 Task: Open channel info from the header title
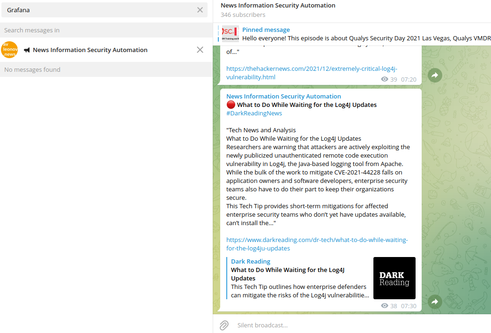click(x=278, y=6)
